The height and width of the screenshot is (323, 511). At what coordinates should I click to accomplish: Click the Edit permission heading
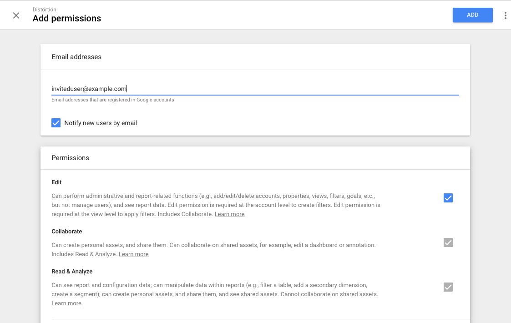point(56,182)
